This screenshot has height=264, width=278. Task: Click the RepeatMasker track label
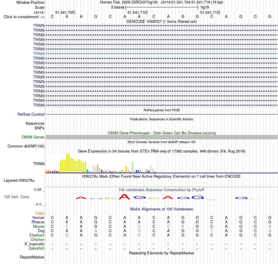(x=32, y=257)
